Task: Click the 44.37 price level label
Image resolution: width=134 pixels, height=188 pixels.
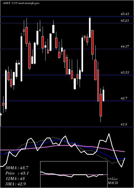Action: tap(125, 46)
